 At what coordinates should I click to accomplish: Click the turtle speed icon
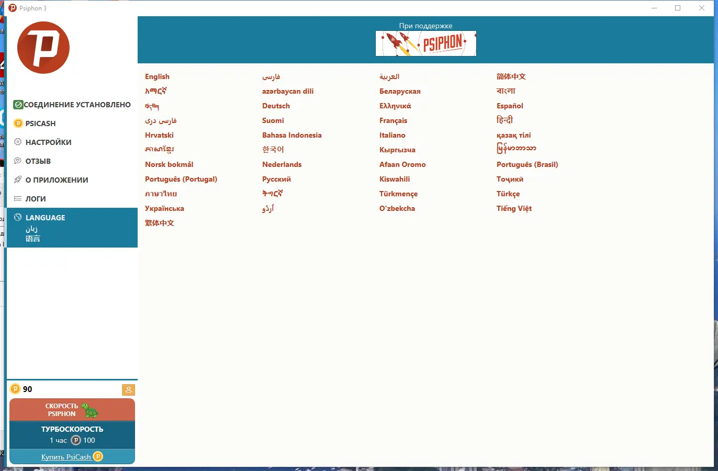(x=90, y=410)
